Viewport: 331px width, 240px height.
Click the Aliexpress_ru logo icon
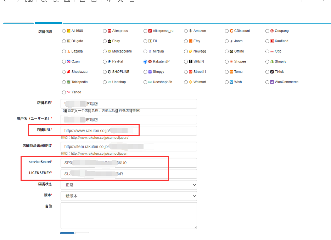[x=150, y=31]
